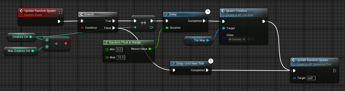This screenshot has height=91, width=345.
Task: Click the Max value field showing 10.0
Action: point(121,57)
